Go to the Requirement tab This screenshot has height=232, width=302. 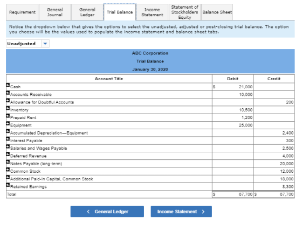pos(22,12)
